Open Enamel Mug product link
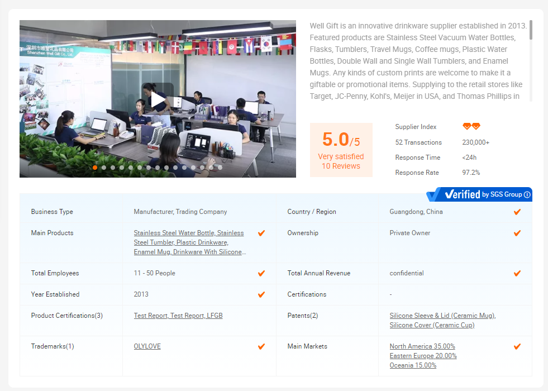Viewport: 548px width, 391px height. tap(152, 252)
